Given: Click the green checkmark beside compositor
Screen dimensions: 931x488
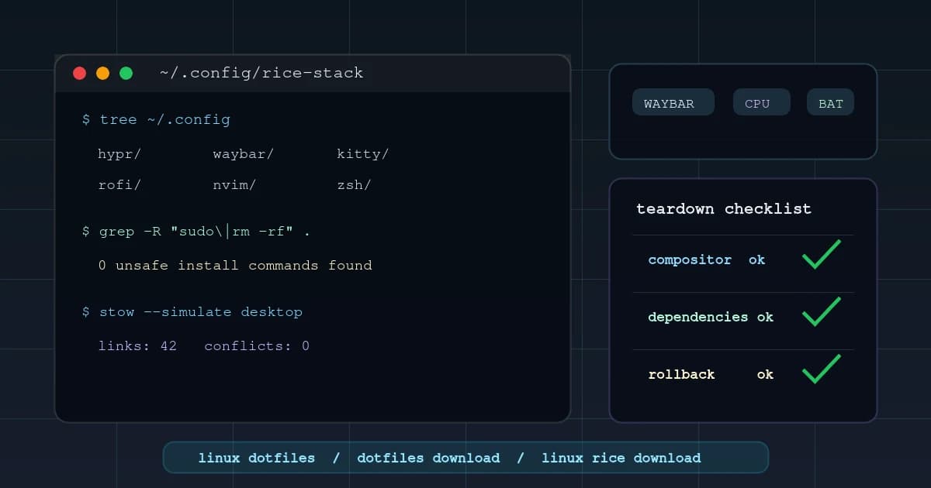Looking at the screenshot, I should click(822, 255).
